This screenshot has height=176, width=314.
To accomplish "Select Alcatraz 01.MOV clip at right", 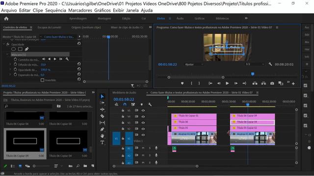I will [x=252, y=138].
